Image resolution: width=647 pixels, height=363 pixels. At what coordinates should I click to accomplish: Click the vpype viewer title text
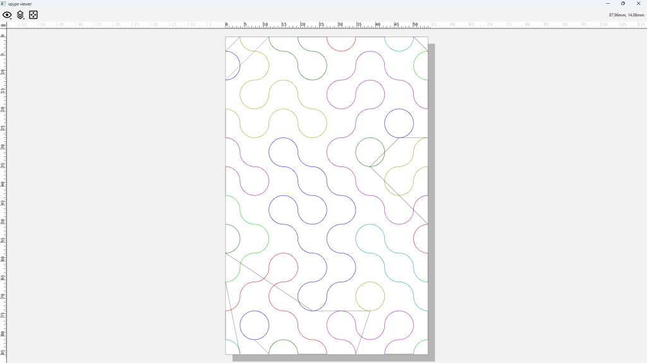[20, 4]
